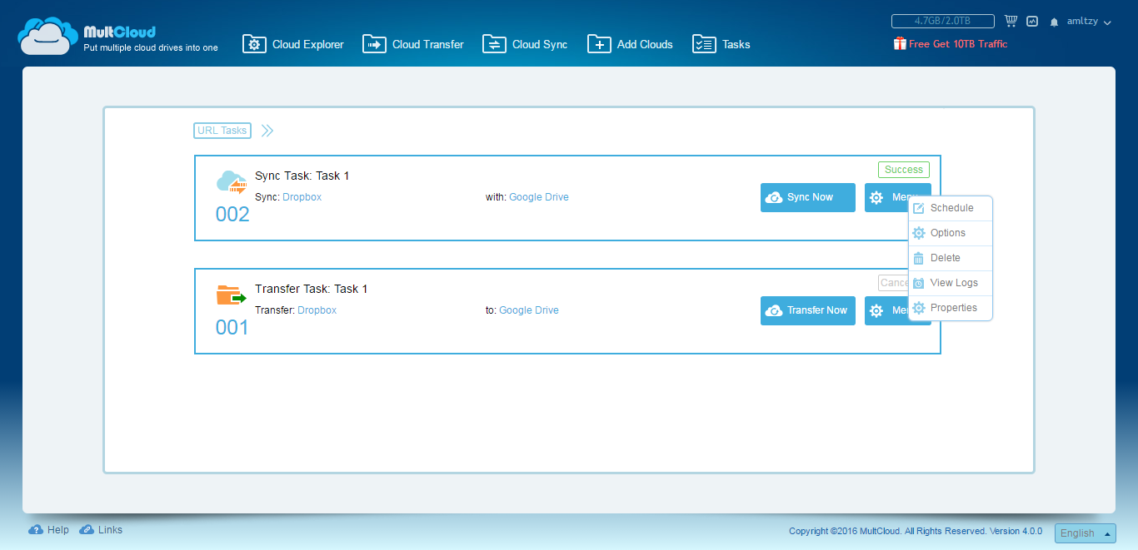Click the Cloud Transfer arrow icon
This screenshot has height=550, width=1138.
coord(374,44)
